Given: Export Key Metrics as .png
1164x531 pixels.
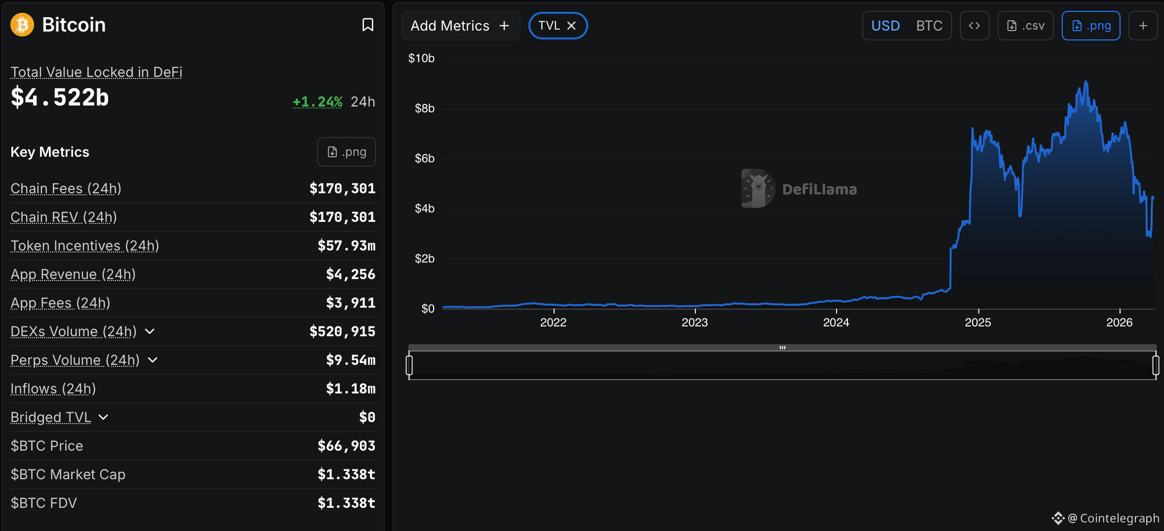Looking at the screenshot, I should [x=346, y=152].
